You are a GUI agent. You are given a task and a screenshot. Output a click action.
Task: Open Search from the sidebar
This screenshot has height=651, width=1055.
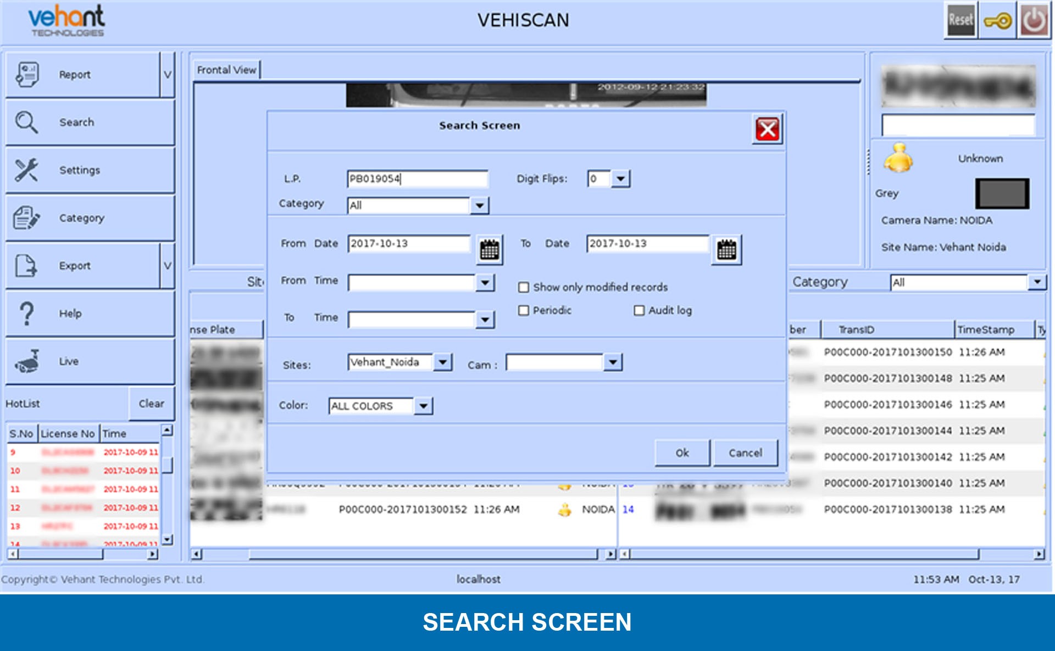[x=90, y=122]
